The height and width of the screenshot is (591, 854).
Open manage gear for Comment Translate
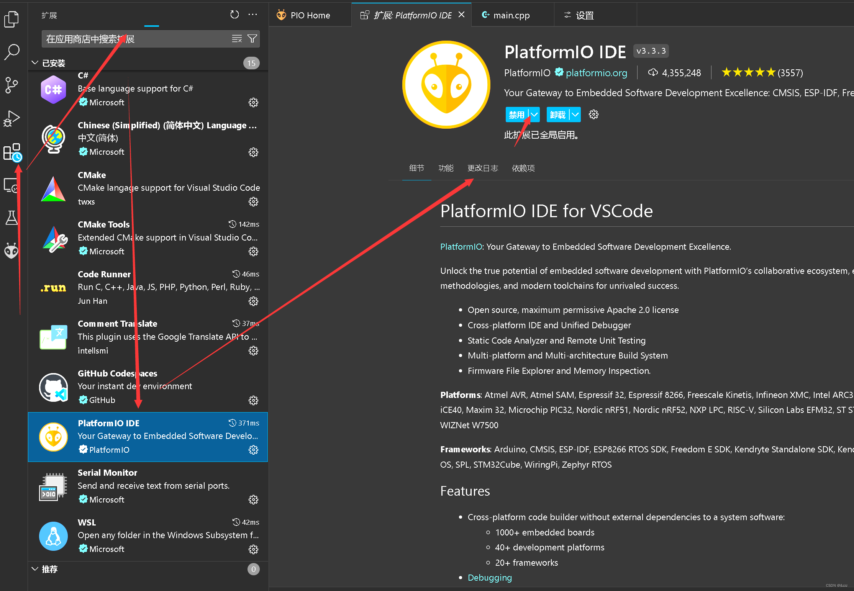[x=253, y=350]
